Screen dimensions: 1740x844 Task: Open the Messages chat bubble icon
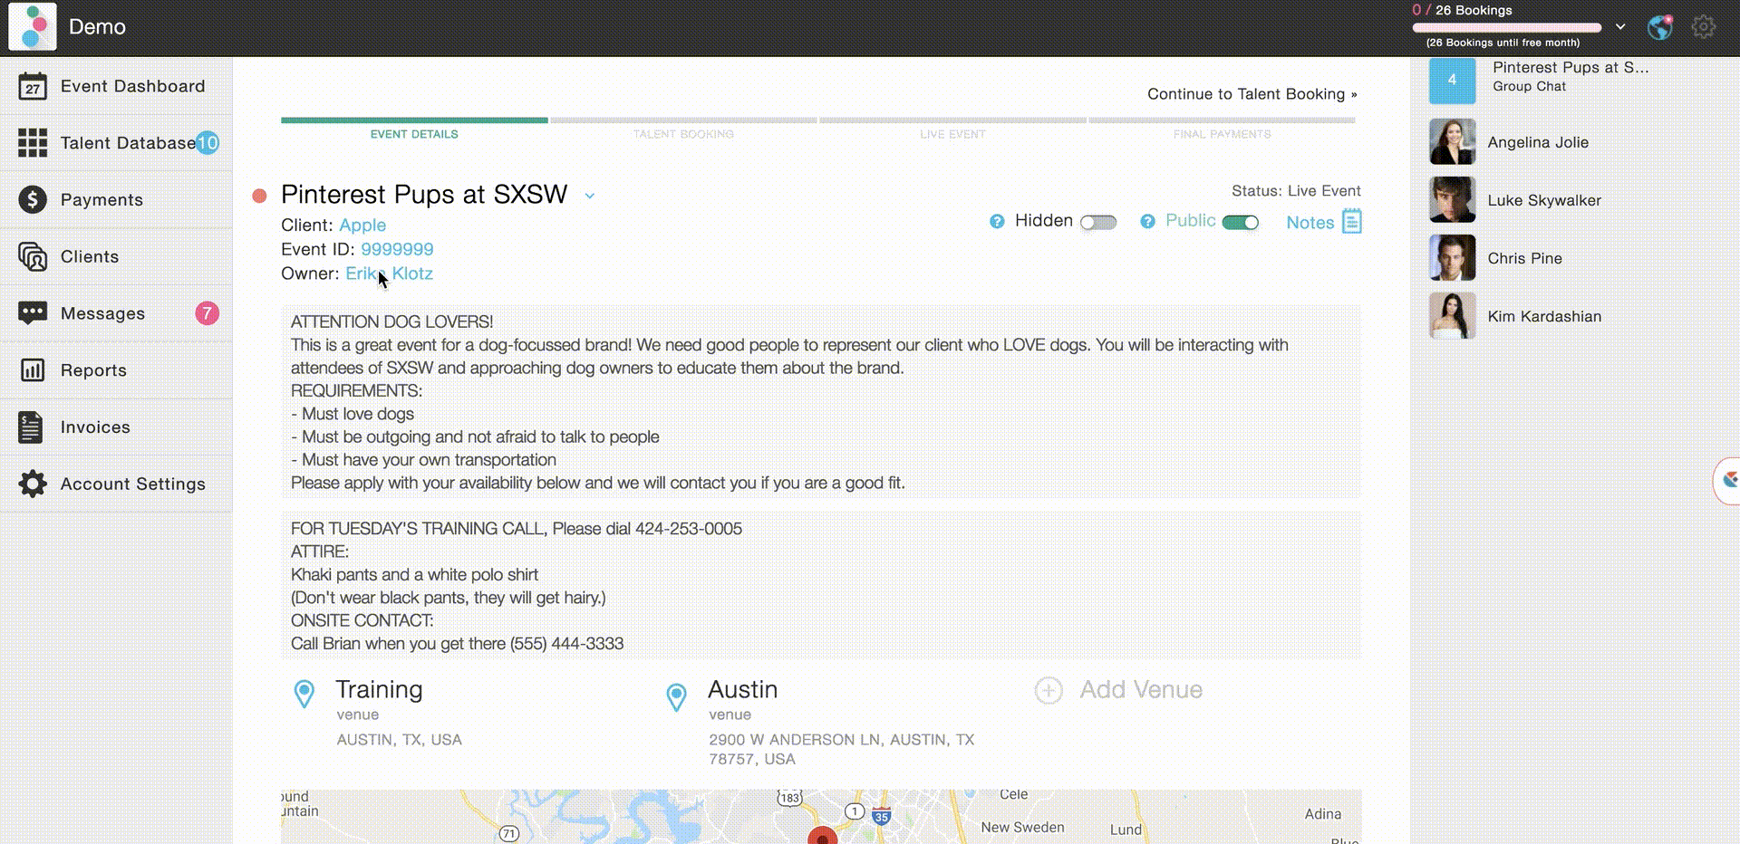[x=33, y=313]
